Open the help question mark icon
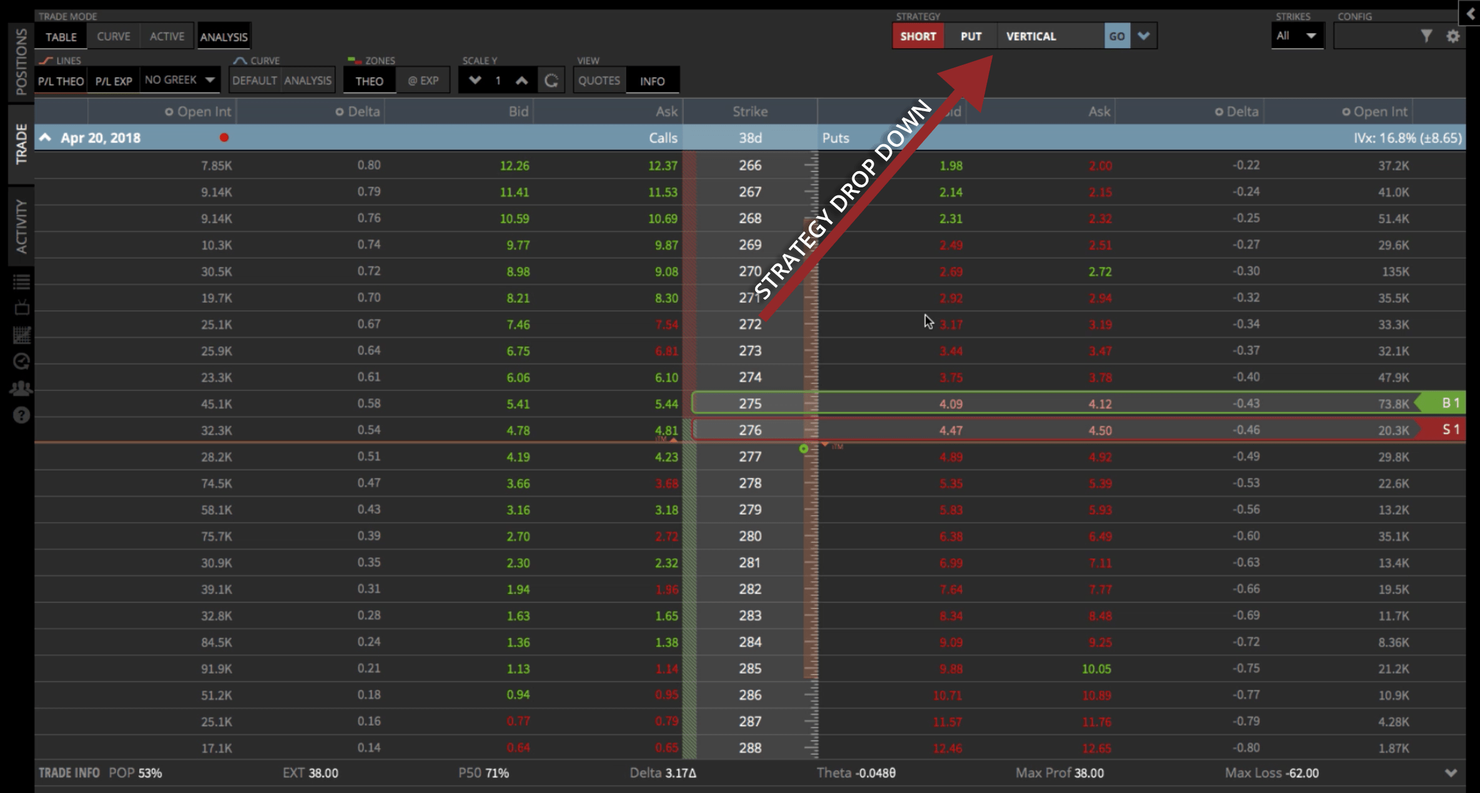1480x793 pixels. [21, 415]
